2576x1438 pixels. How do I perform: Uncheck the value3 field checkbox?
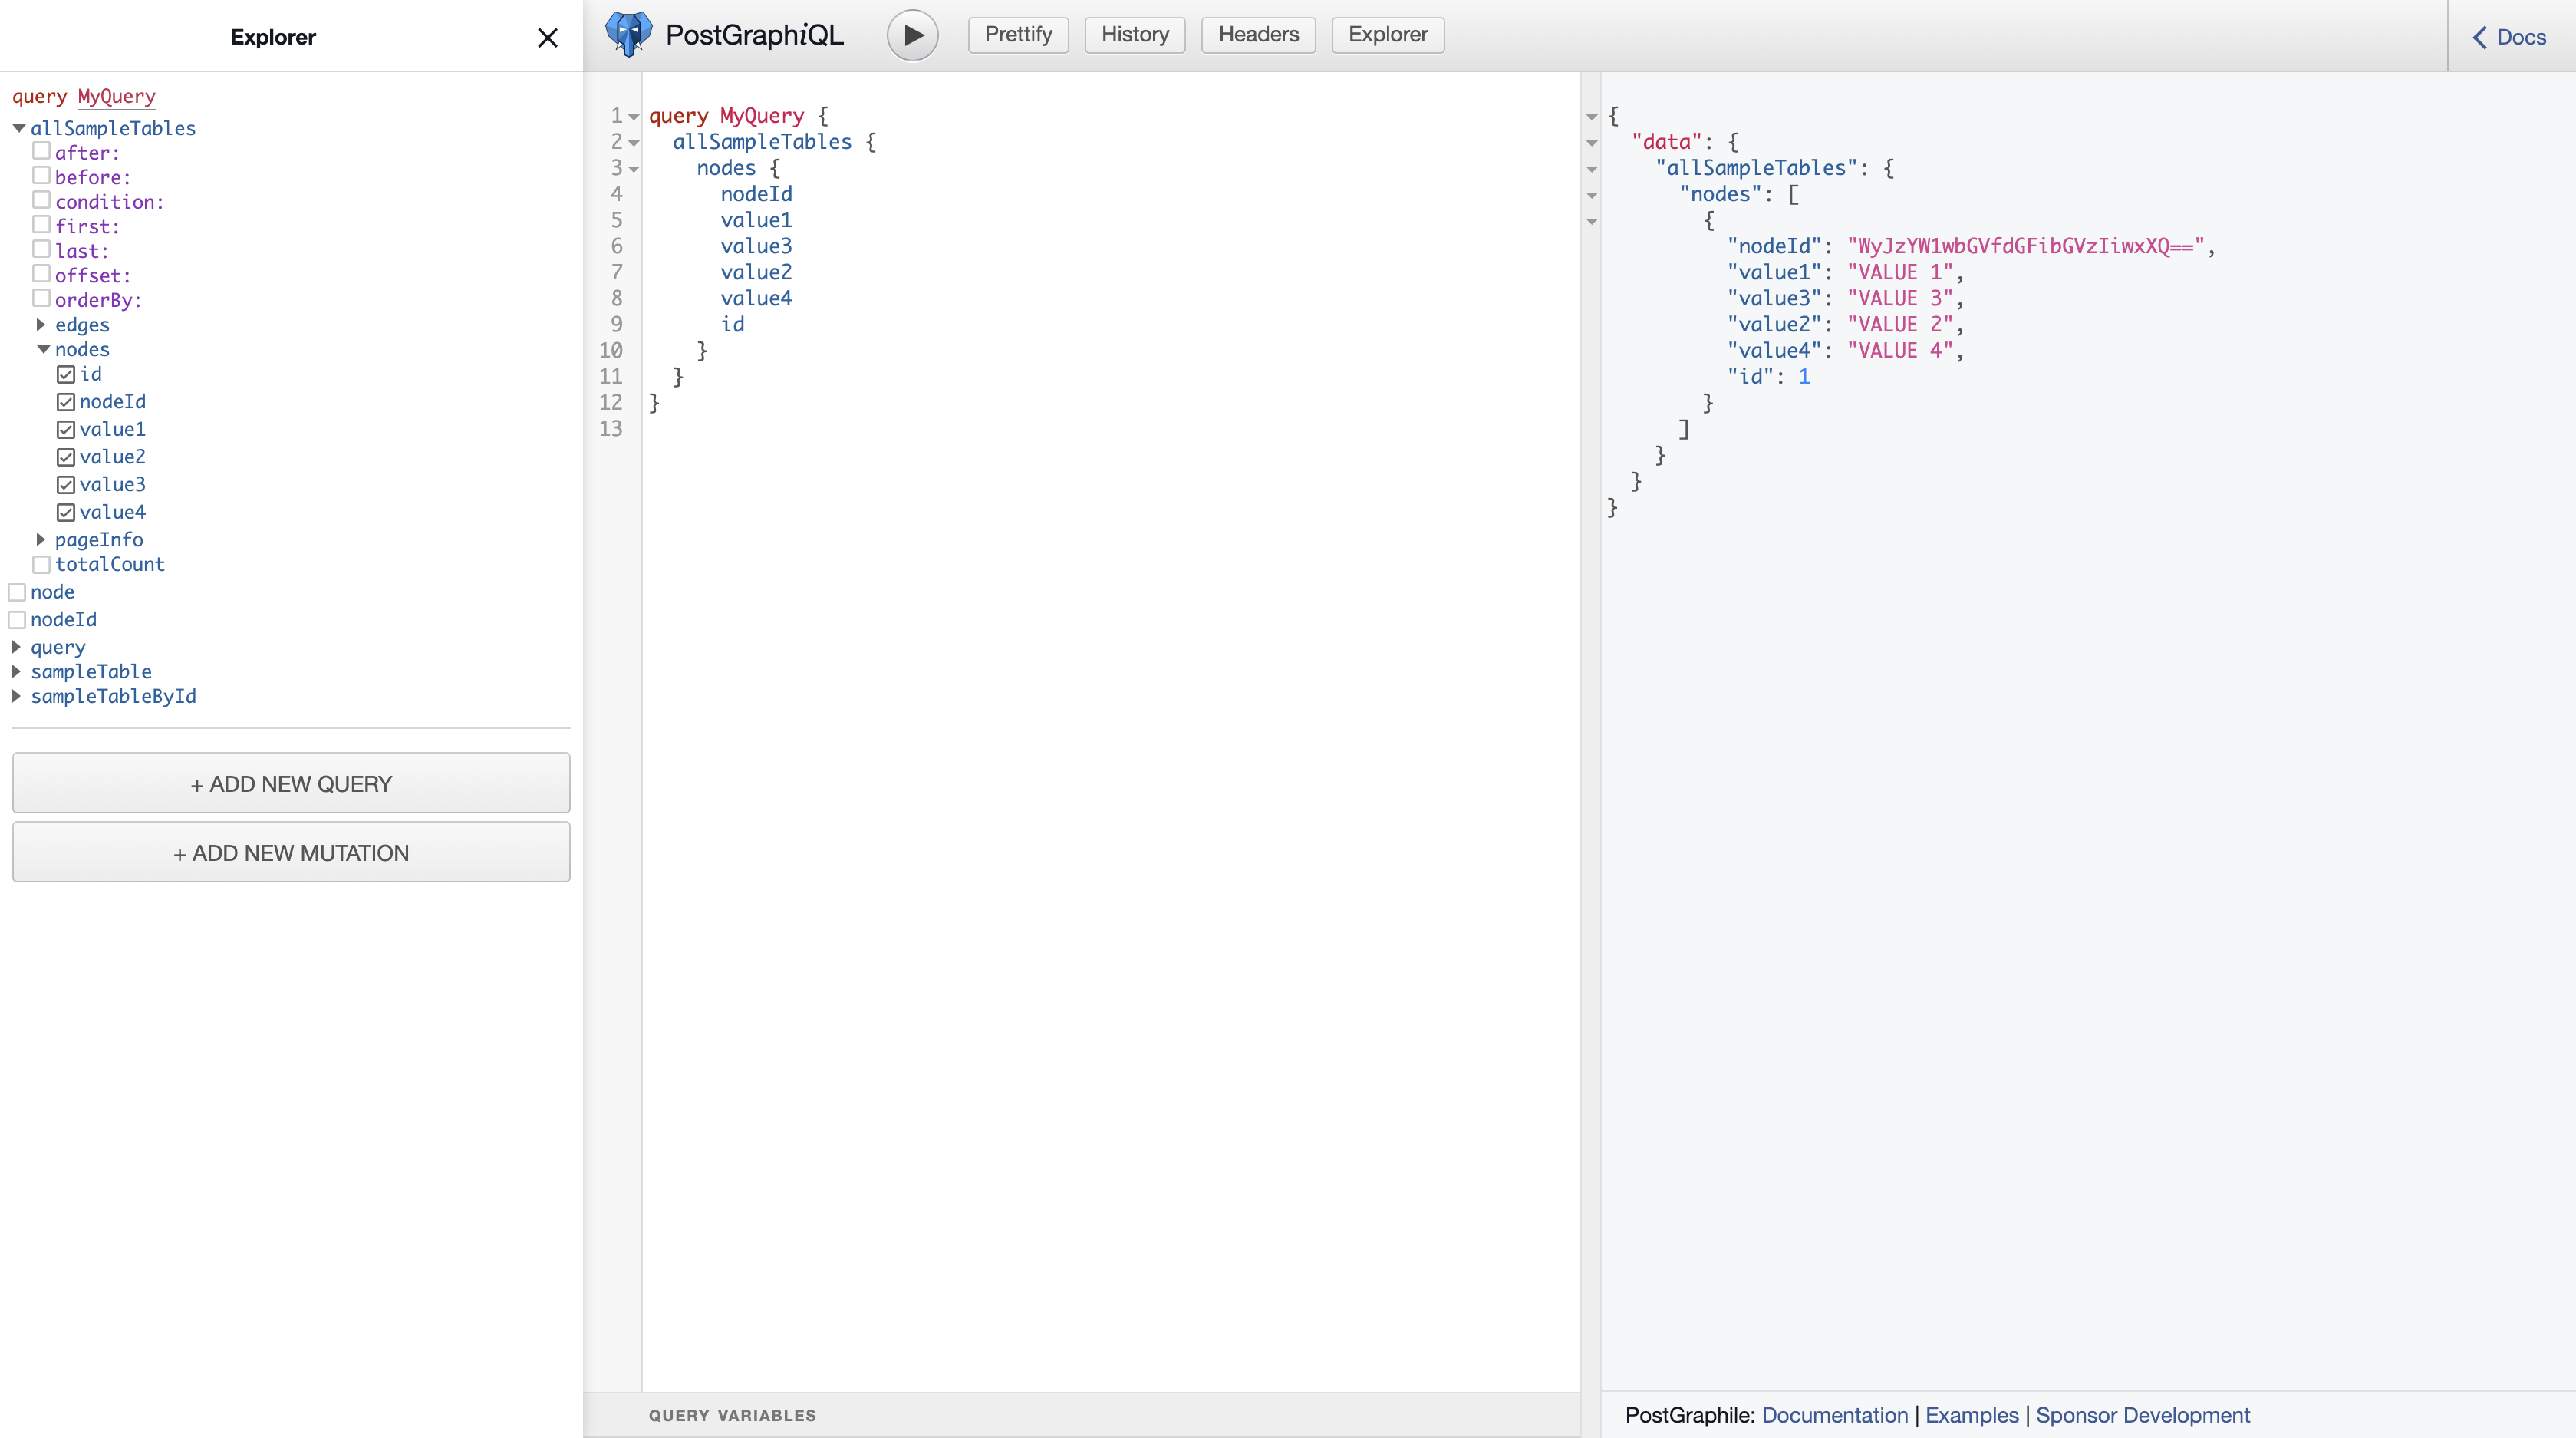click(66, 485)
